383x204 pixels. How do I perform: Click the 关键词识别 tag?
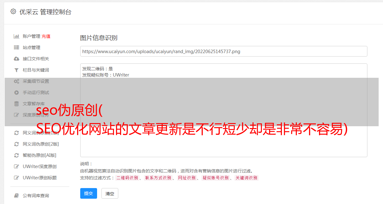247,178
